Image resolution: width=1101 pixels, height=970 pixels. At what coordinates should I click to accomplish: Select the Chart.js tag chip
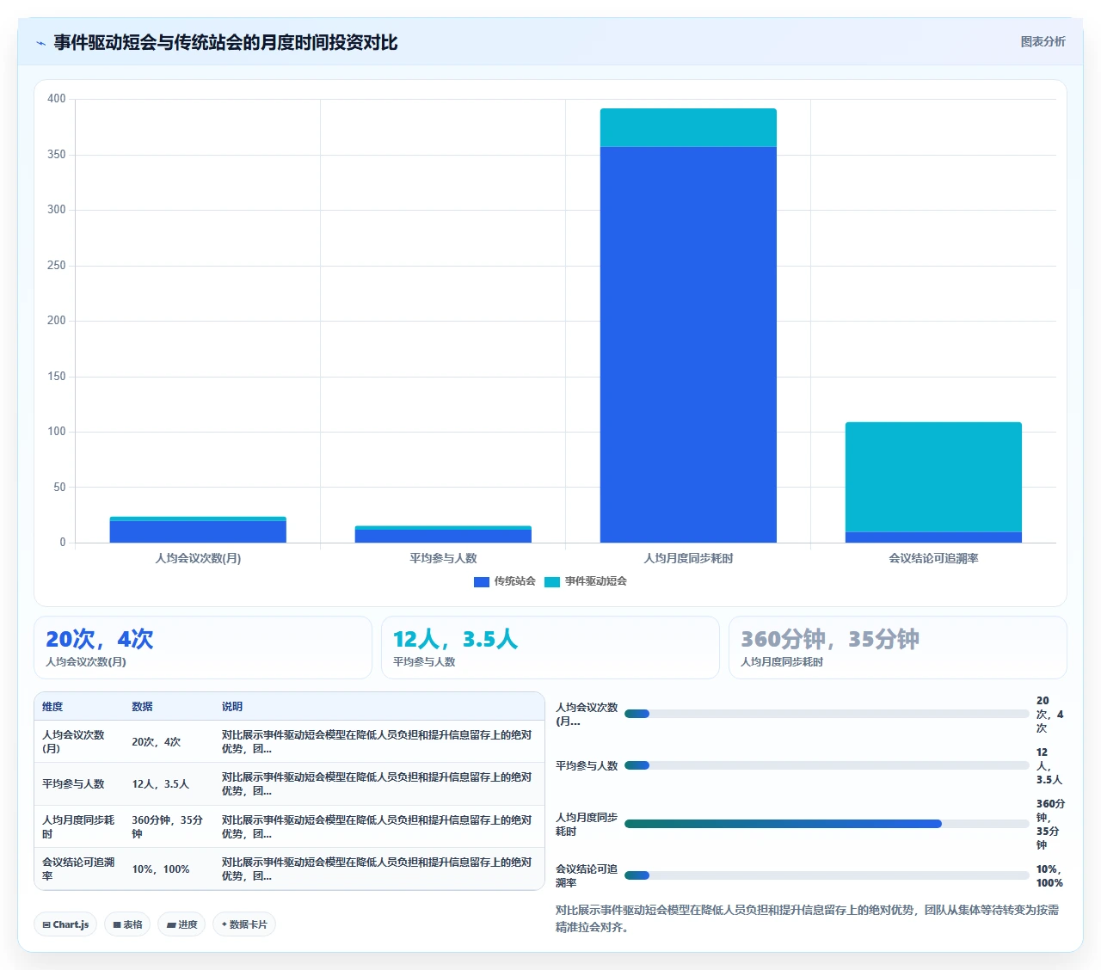tap(65, 924)
